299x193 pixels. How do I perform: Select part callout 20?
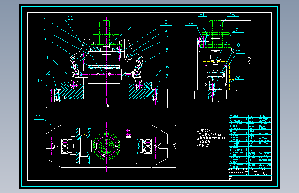click(238, 78)
